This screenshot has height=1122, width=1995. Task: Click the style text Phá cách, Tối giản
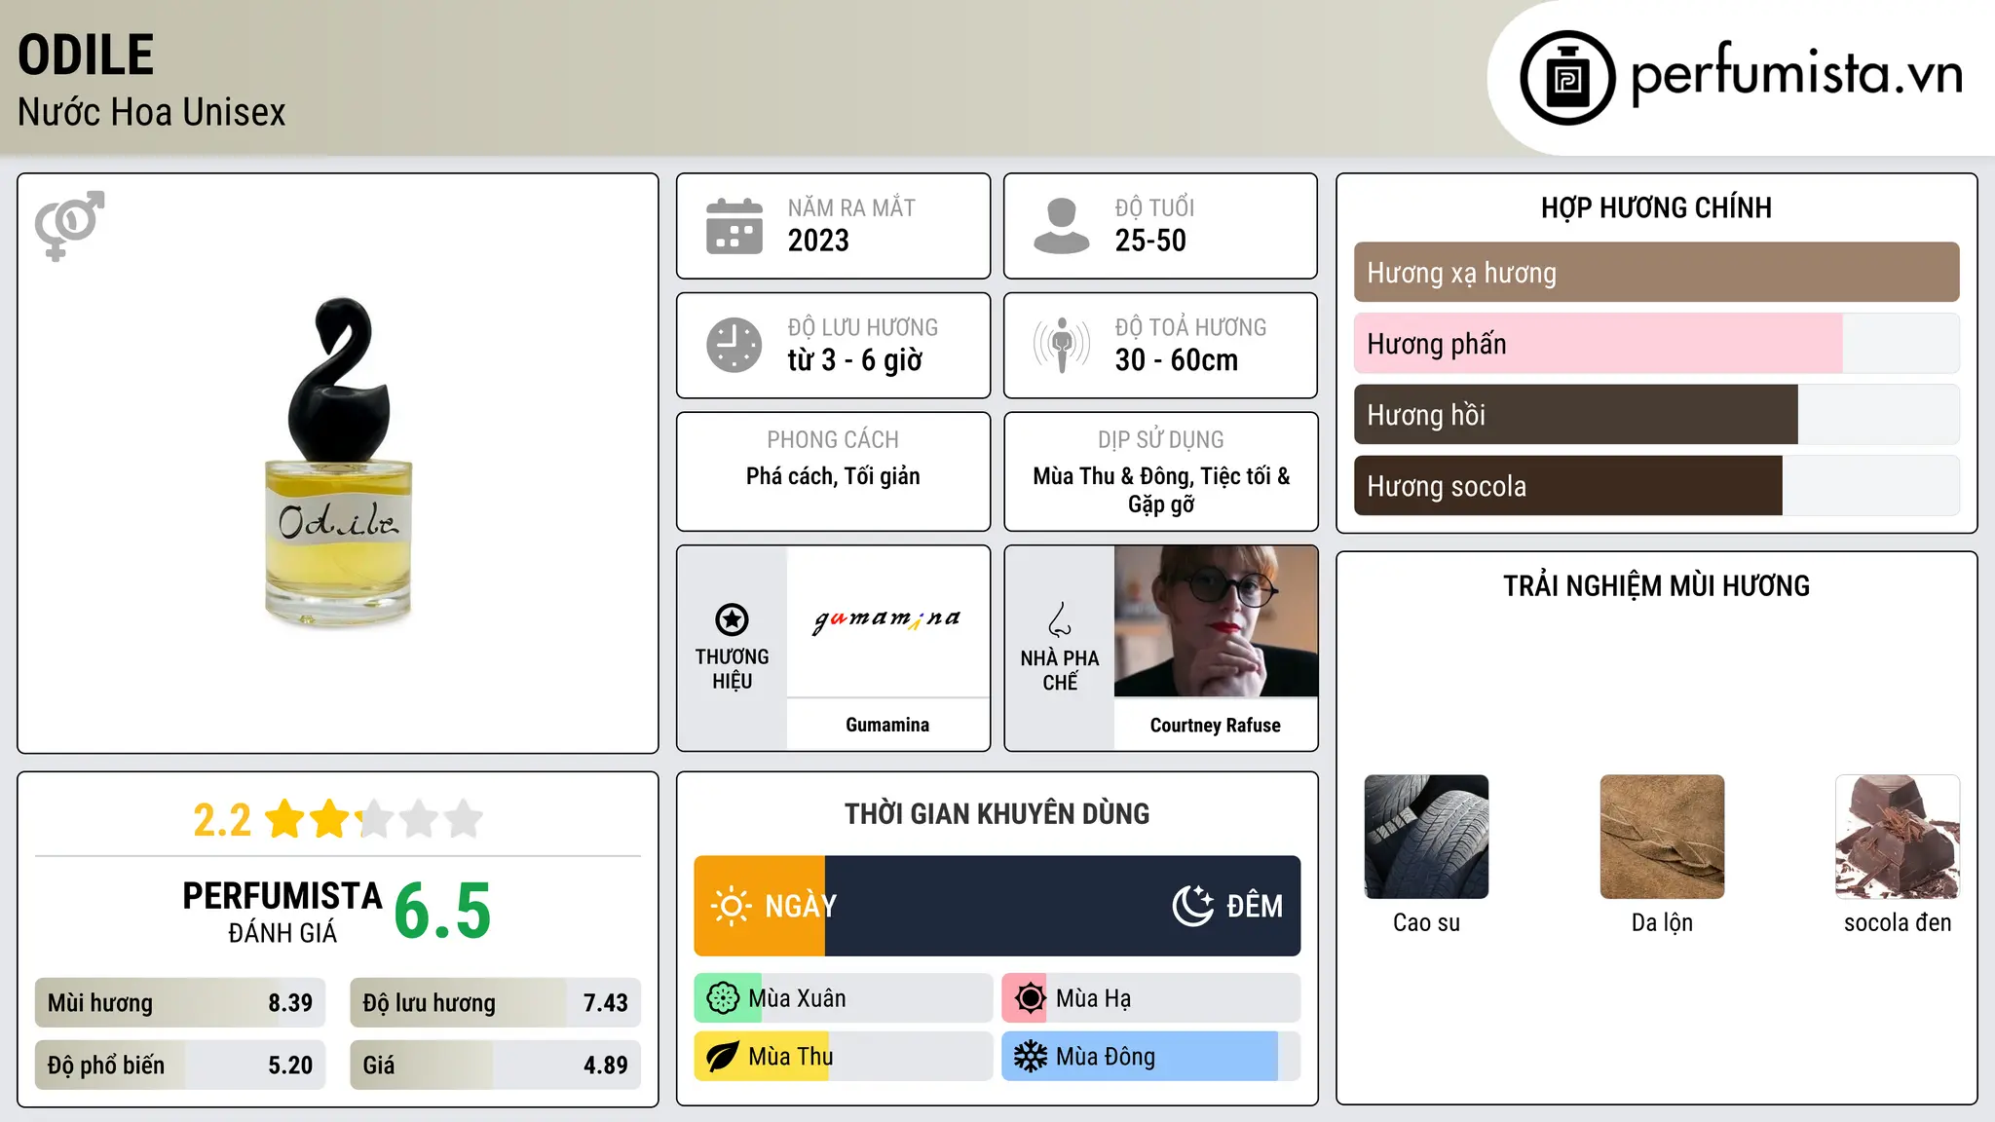(833, 476)
